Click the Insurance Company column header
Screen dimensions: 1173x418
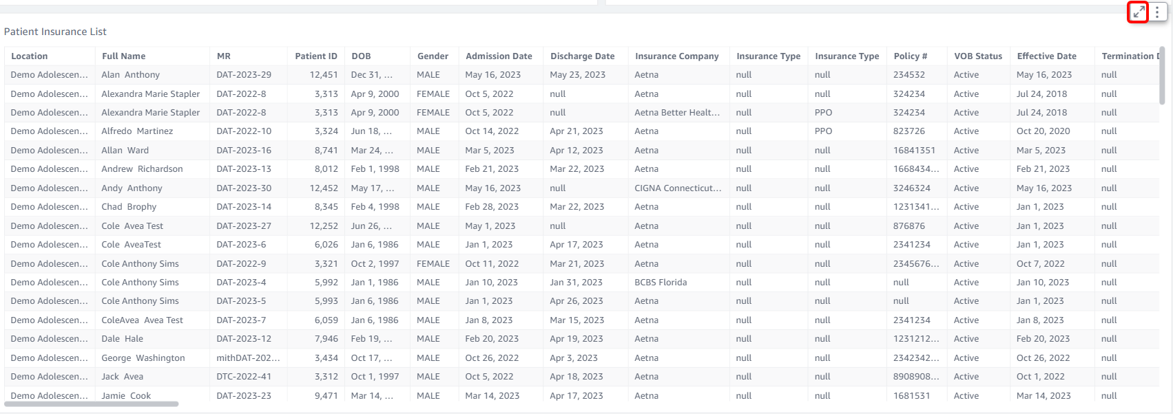(676, 56)
